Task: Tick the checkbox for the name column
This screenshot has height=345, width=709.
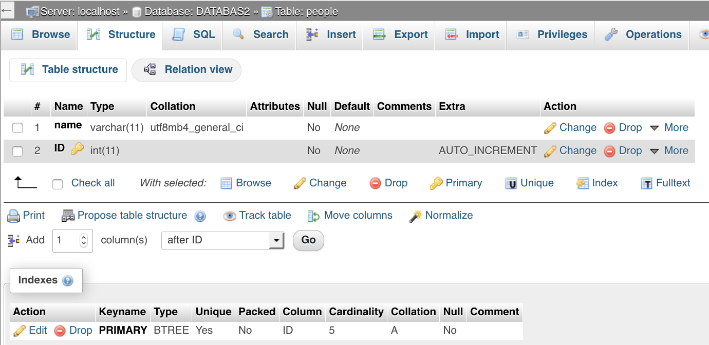Action: (17, 128)
